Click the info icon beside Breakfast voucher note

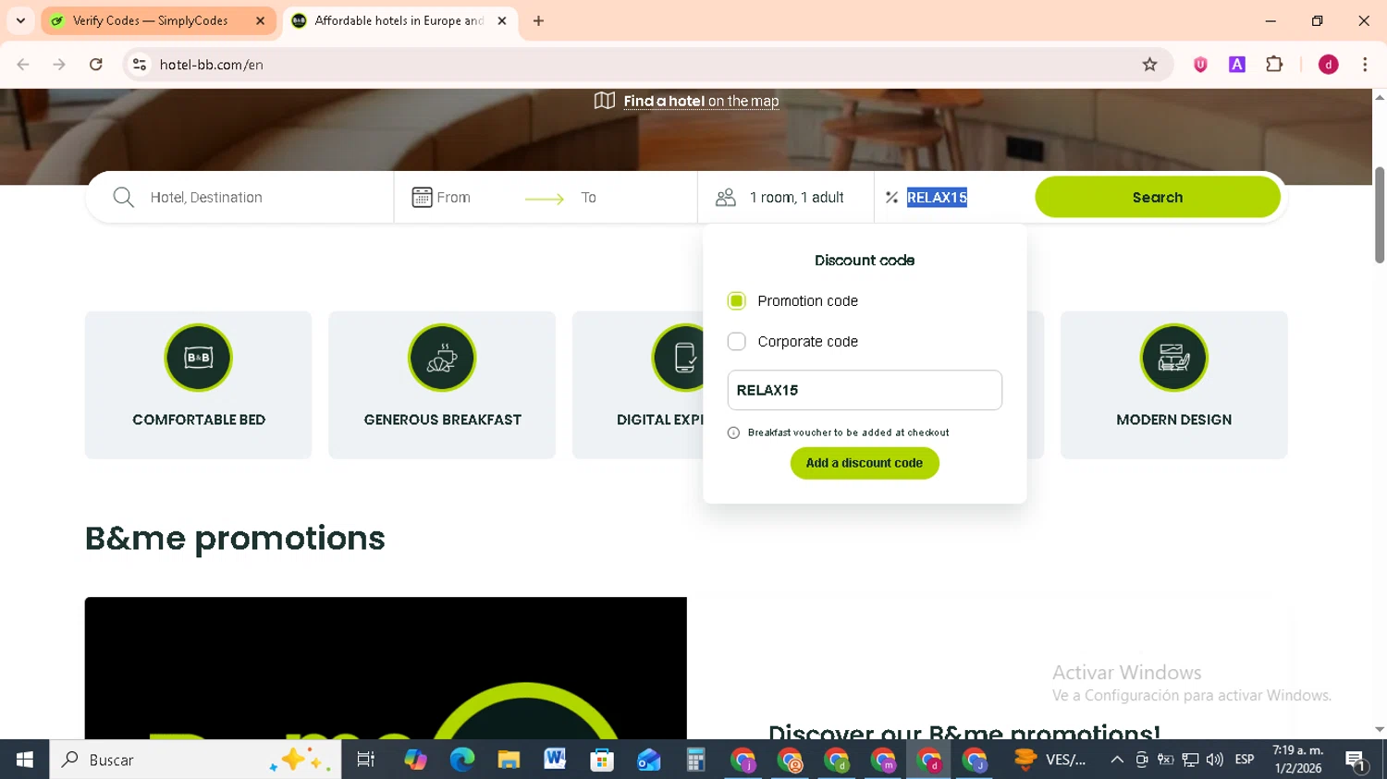click(x=733, y=432)
